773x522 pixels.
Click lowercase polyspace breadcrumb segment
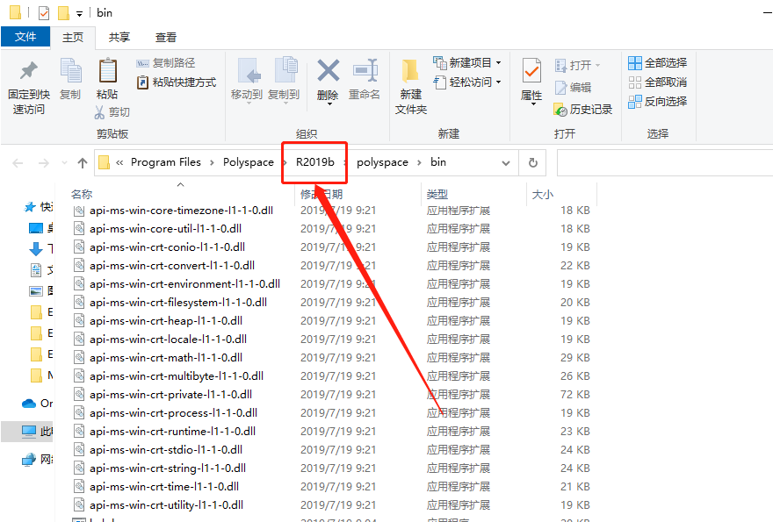[382, 162]
